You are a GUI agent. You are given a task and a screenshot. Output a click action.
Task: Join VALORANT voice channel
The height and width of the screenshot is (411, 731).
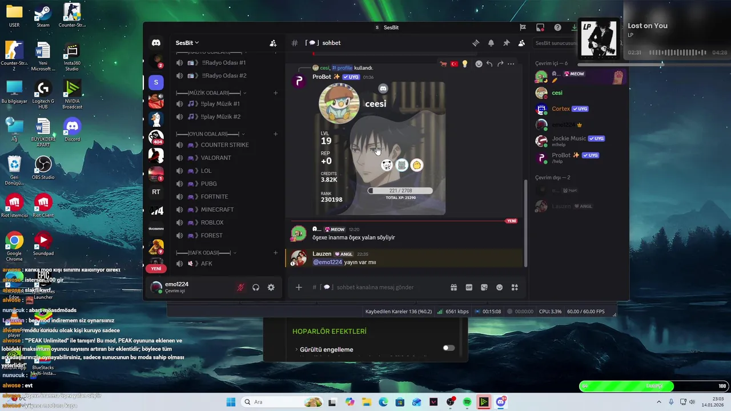(x=226, y=158)
